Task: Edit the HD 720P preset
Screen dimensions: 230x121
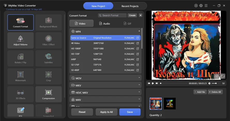Action: [x=137, y=54]
